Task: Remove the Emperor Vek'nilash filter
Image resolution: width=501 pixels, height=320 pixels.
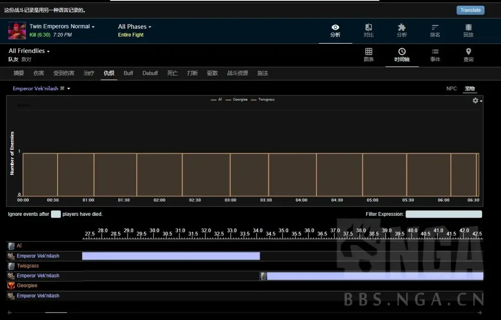Action: pyautogui.click(x=62, y=88)
